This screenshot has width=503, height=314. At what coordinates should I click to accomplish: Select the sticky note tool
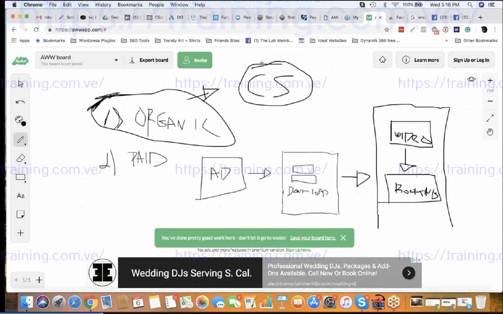pos(20,214)
